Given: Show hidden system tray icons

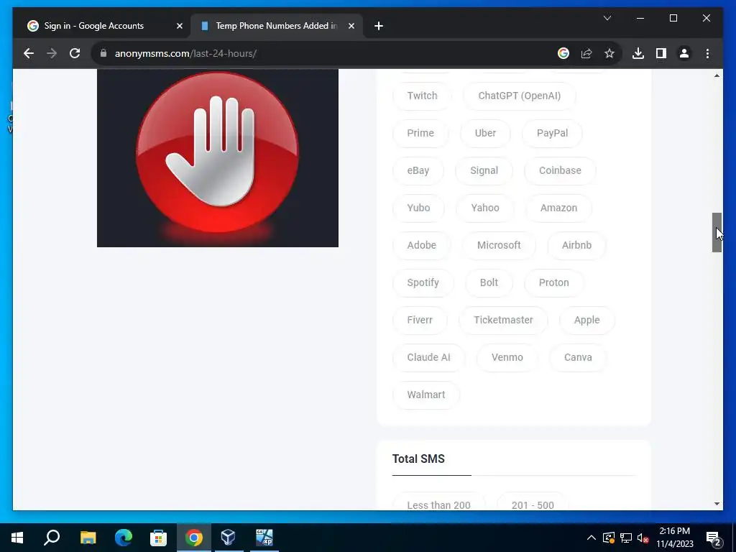Looking at the screenshot, I should pos(592,538).
